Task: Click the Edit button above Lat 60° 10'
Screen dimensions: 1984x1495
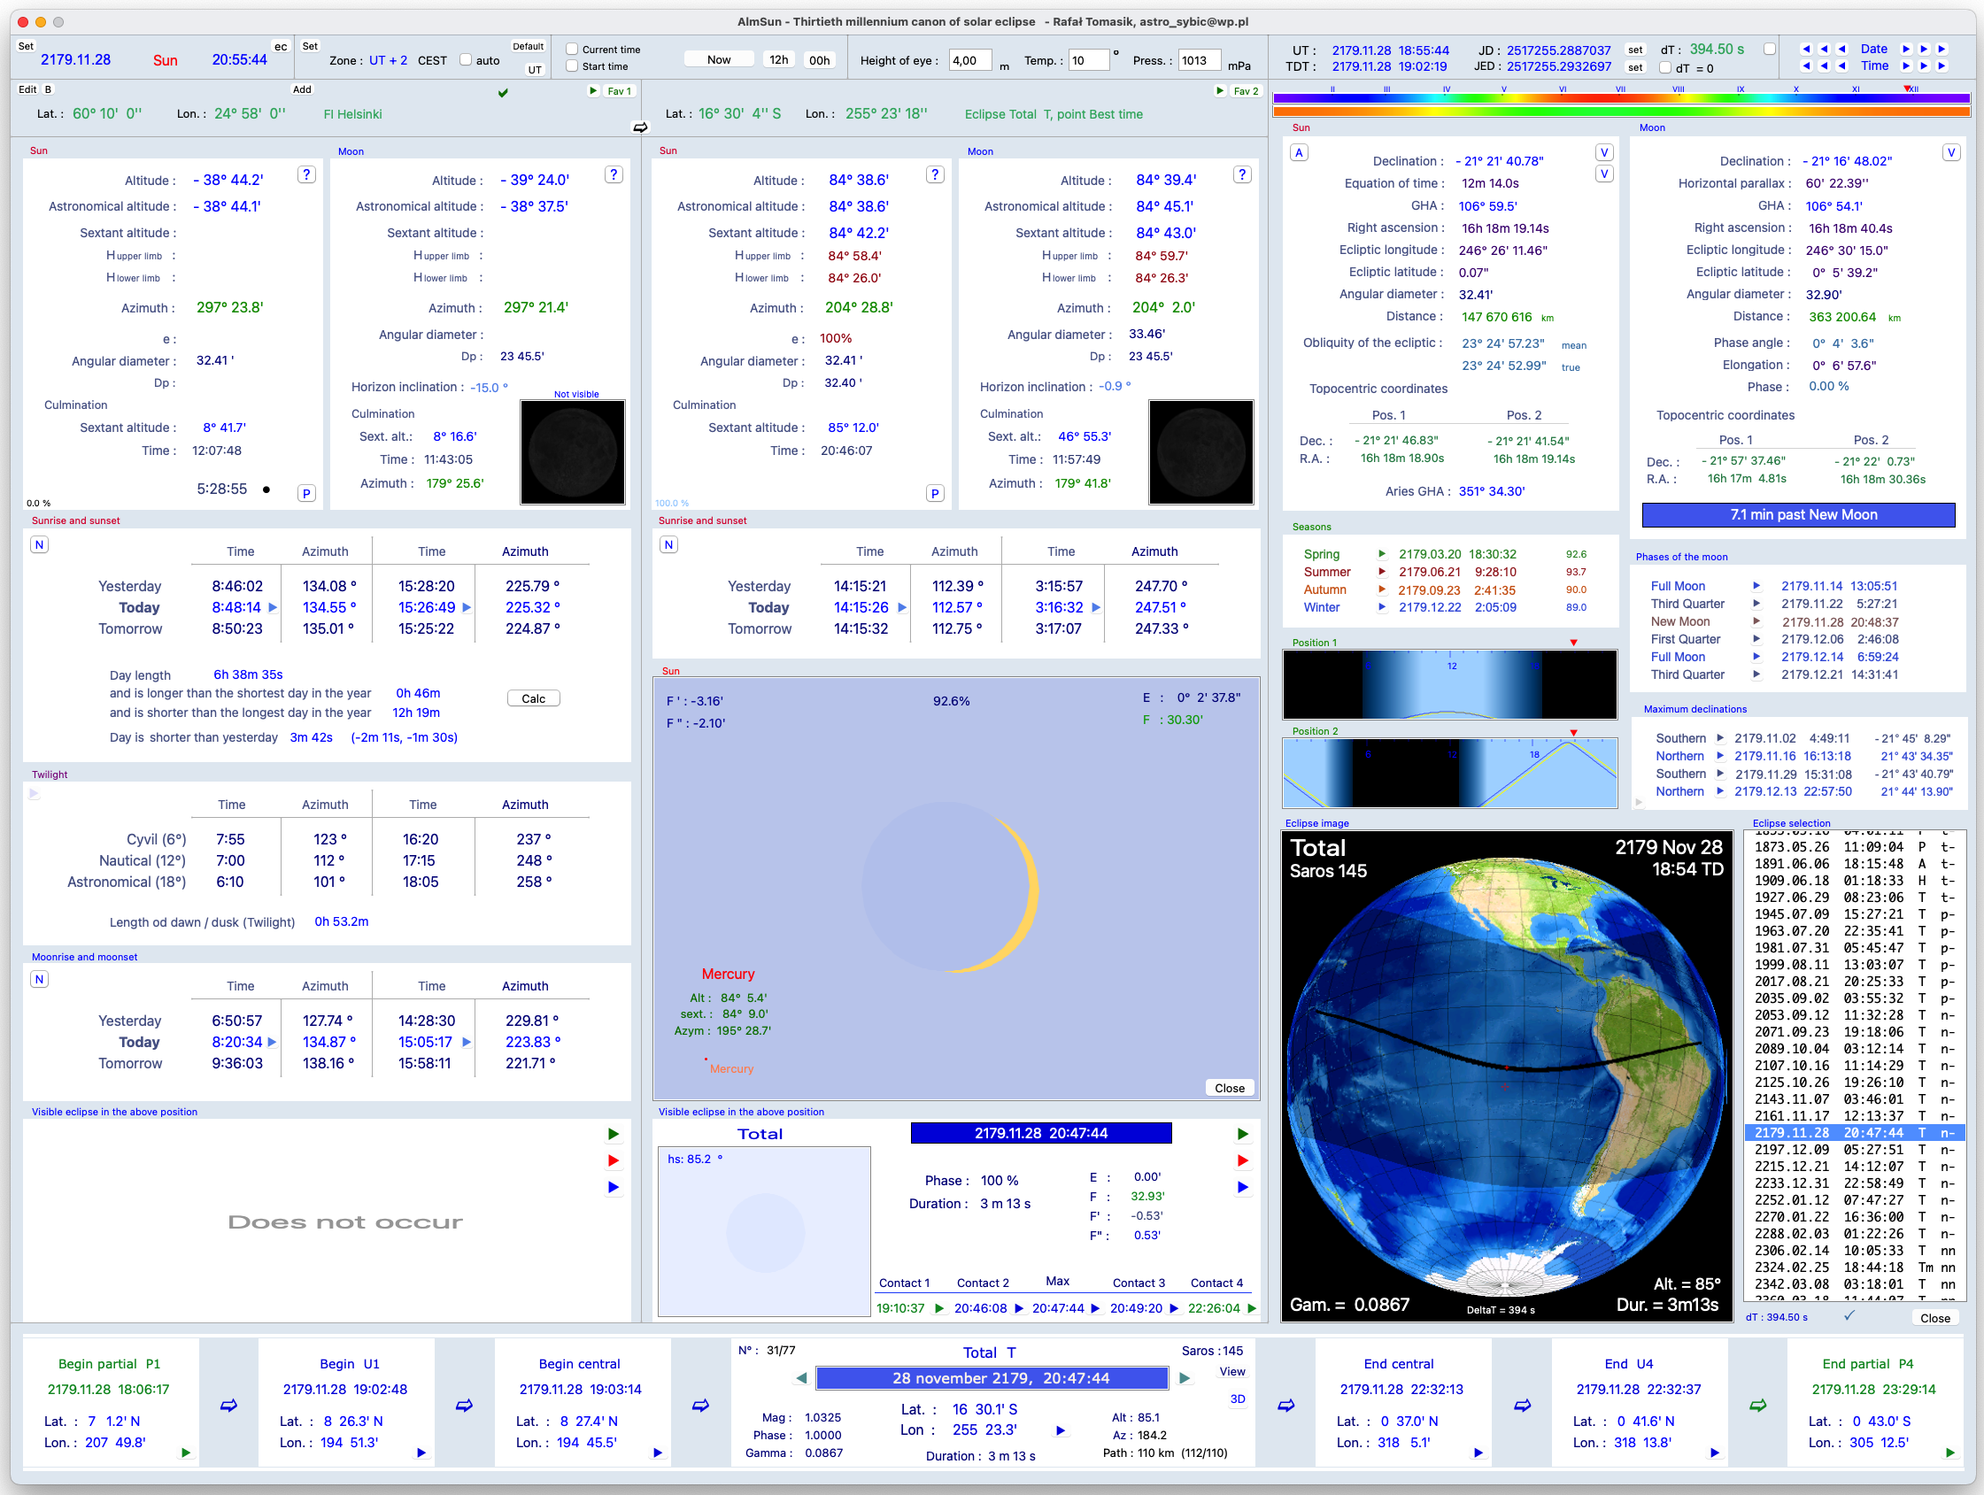Action: point(27,89)
